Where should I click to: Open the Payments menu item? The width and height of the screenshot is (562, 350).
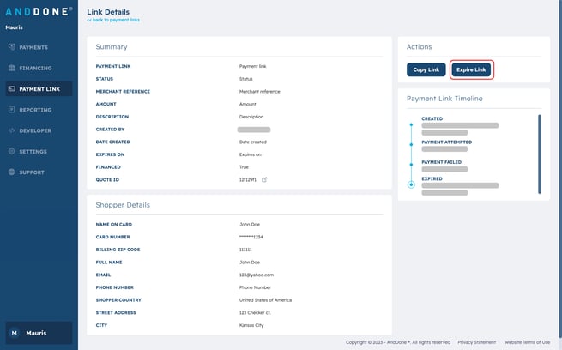(x=33, y=47)
